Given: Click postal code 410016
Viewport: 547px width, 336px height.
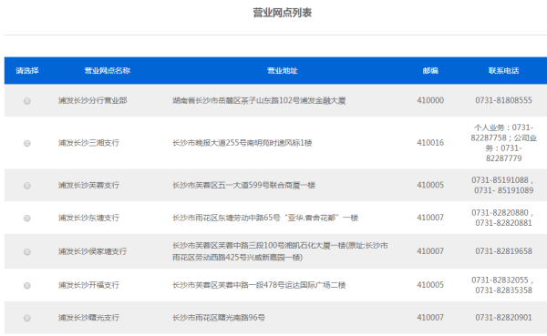Looking at the screenshot, I should point(430,143).
